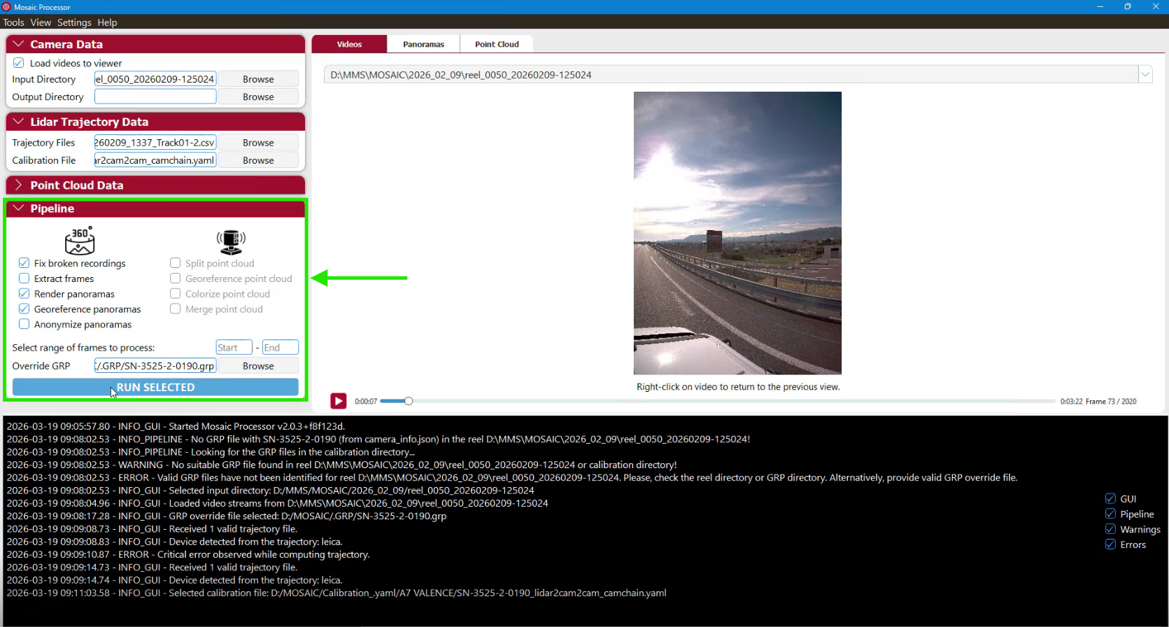
Task: Click the 360 panorama camera icon
Action: 80,241
